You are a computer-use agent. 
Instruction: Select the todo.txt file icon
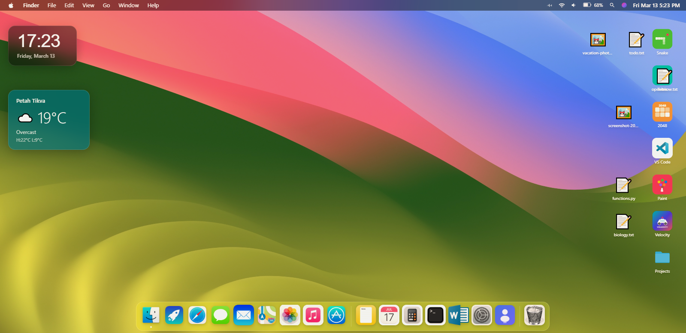click(637, 39)
